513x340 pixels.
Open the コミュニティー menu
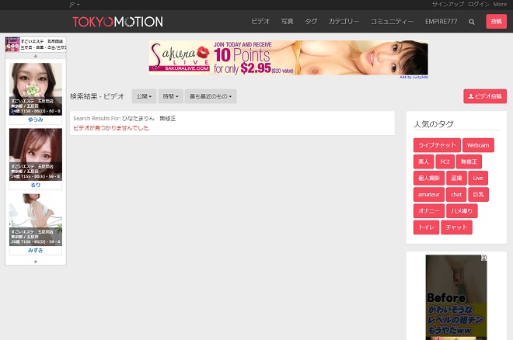(392, 22)
